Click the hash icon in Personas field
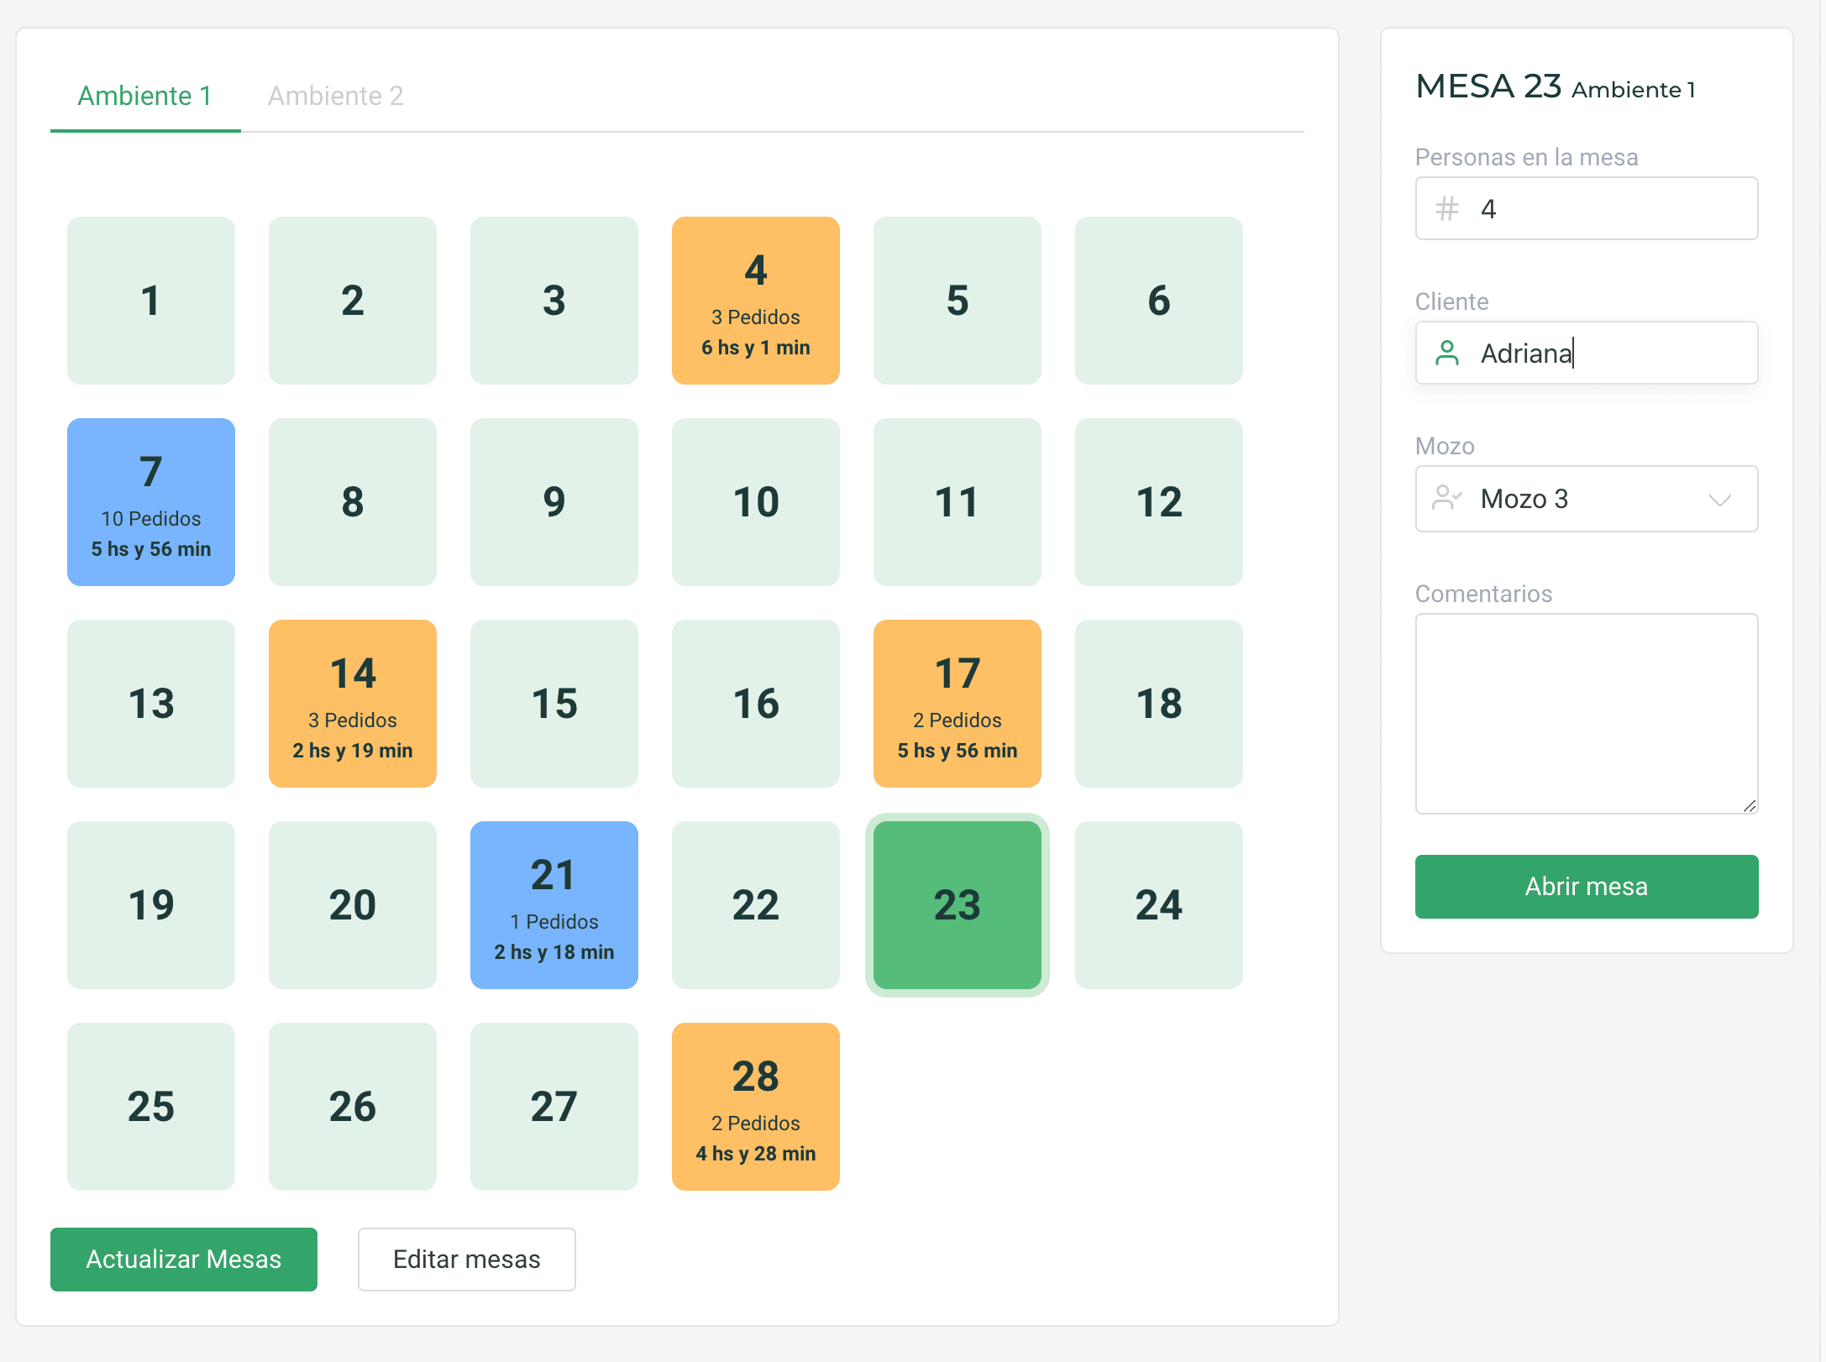Viewport: 1826px width, 1362px height. pos(1446,208)
